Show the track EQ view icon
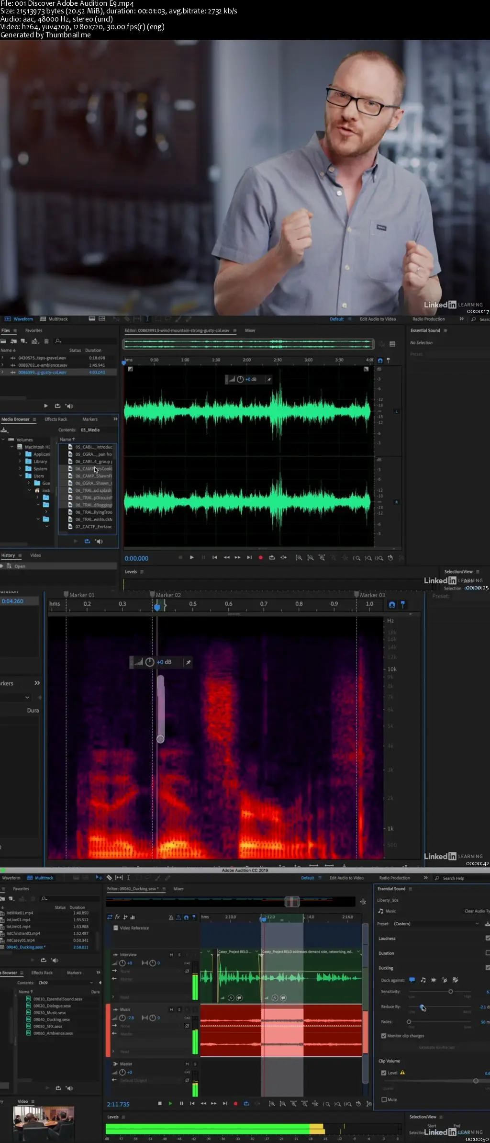490x1143 pixels. tap(133, 917)
